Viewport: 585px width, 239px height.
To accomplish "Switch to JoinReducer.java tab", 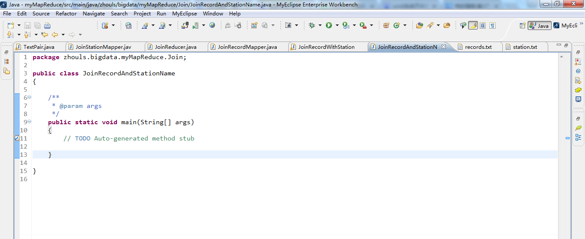I will pos(176,47).
